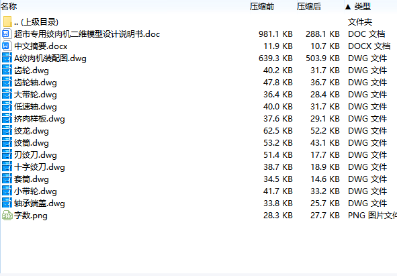
Task: Click the sort arrow next to 类型
Action: (x=348, y=7)
